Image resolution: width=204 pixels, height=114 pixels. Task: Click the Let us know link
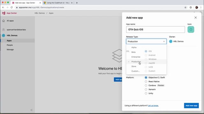153,105
